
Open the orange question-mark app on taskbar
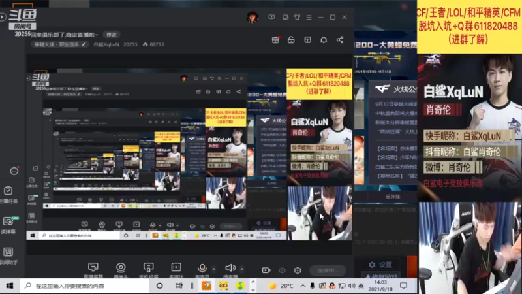point(206,286)
